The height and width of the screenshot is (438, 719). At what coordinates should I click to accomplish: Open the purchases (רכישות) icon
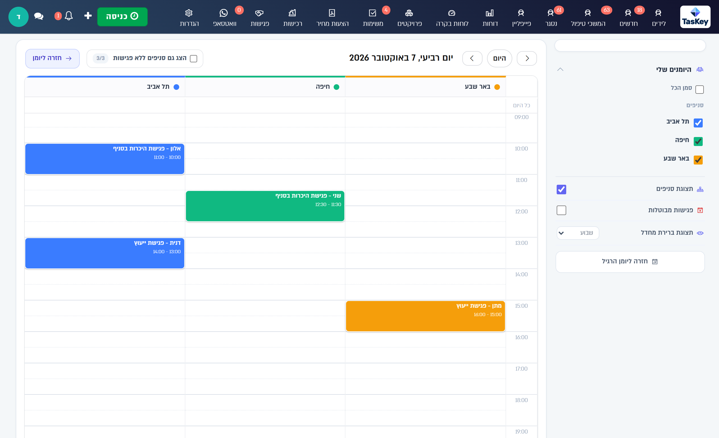pos(292,13)
